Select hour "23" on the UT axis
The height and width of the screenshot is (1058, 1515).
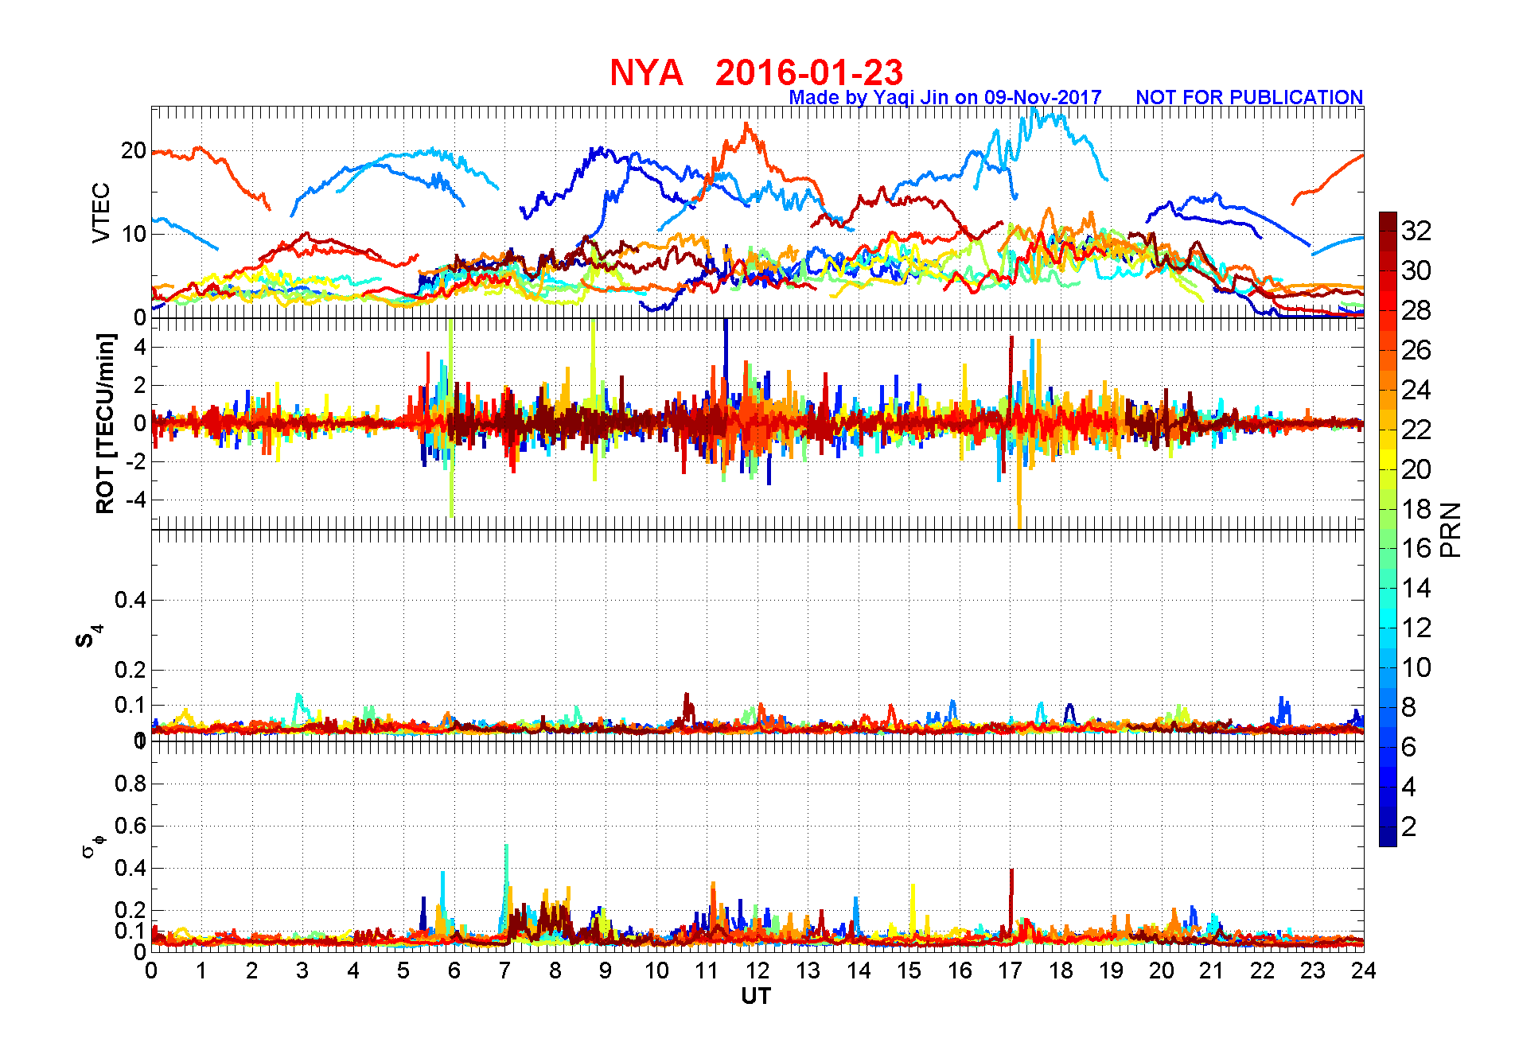(x=1313, y=970)
